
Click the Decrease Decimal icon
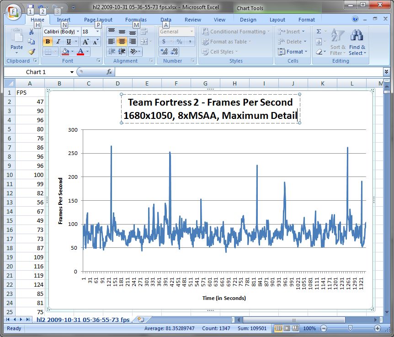[175, 52]
